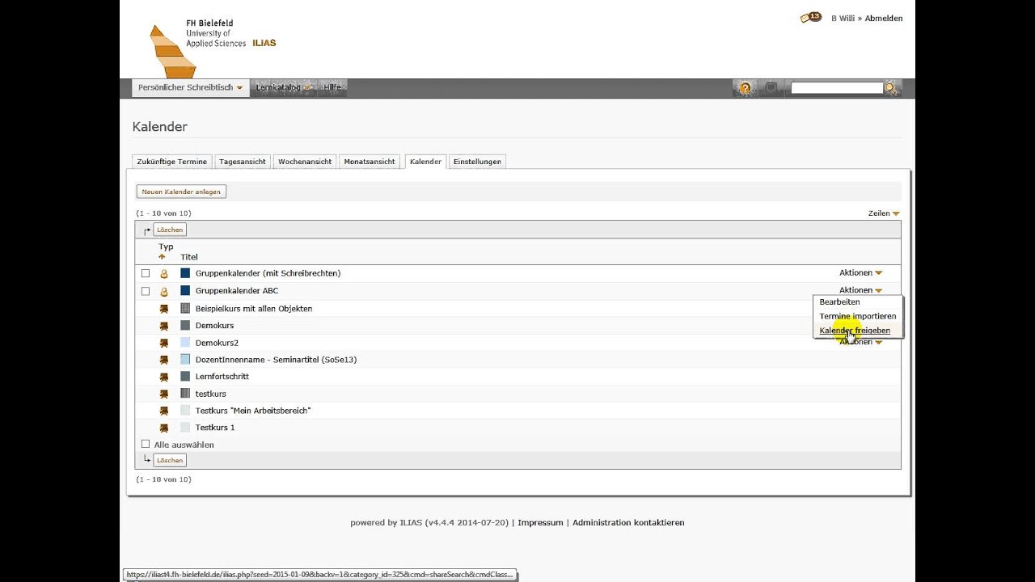Click the title testkurs
This screenshot has height=582, width=1035.
[x=211, y=394]
